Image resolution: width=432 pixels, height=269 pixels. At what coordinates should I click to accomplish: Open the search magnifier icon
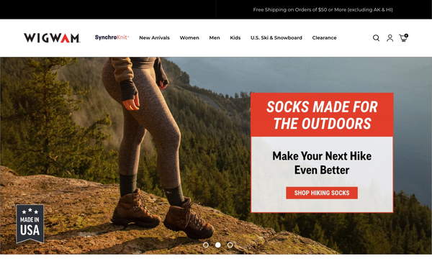376,38
